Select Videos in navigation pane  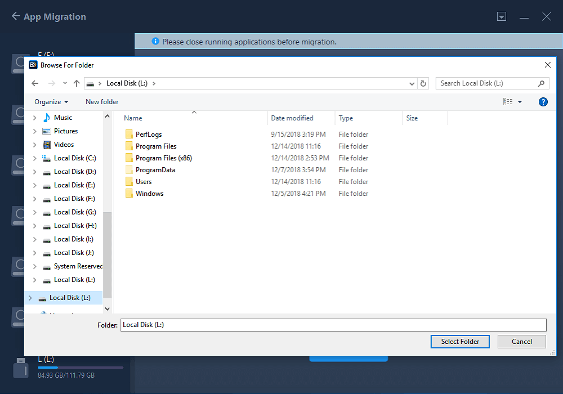point(64,145)
